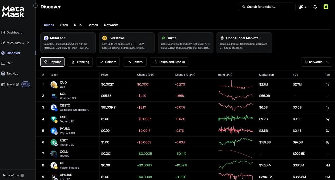The image size is (335, 180).
Task: Open the QUQ token name
Action: 63,82
